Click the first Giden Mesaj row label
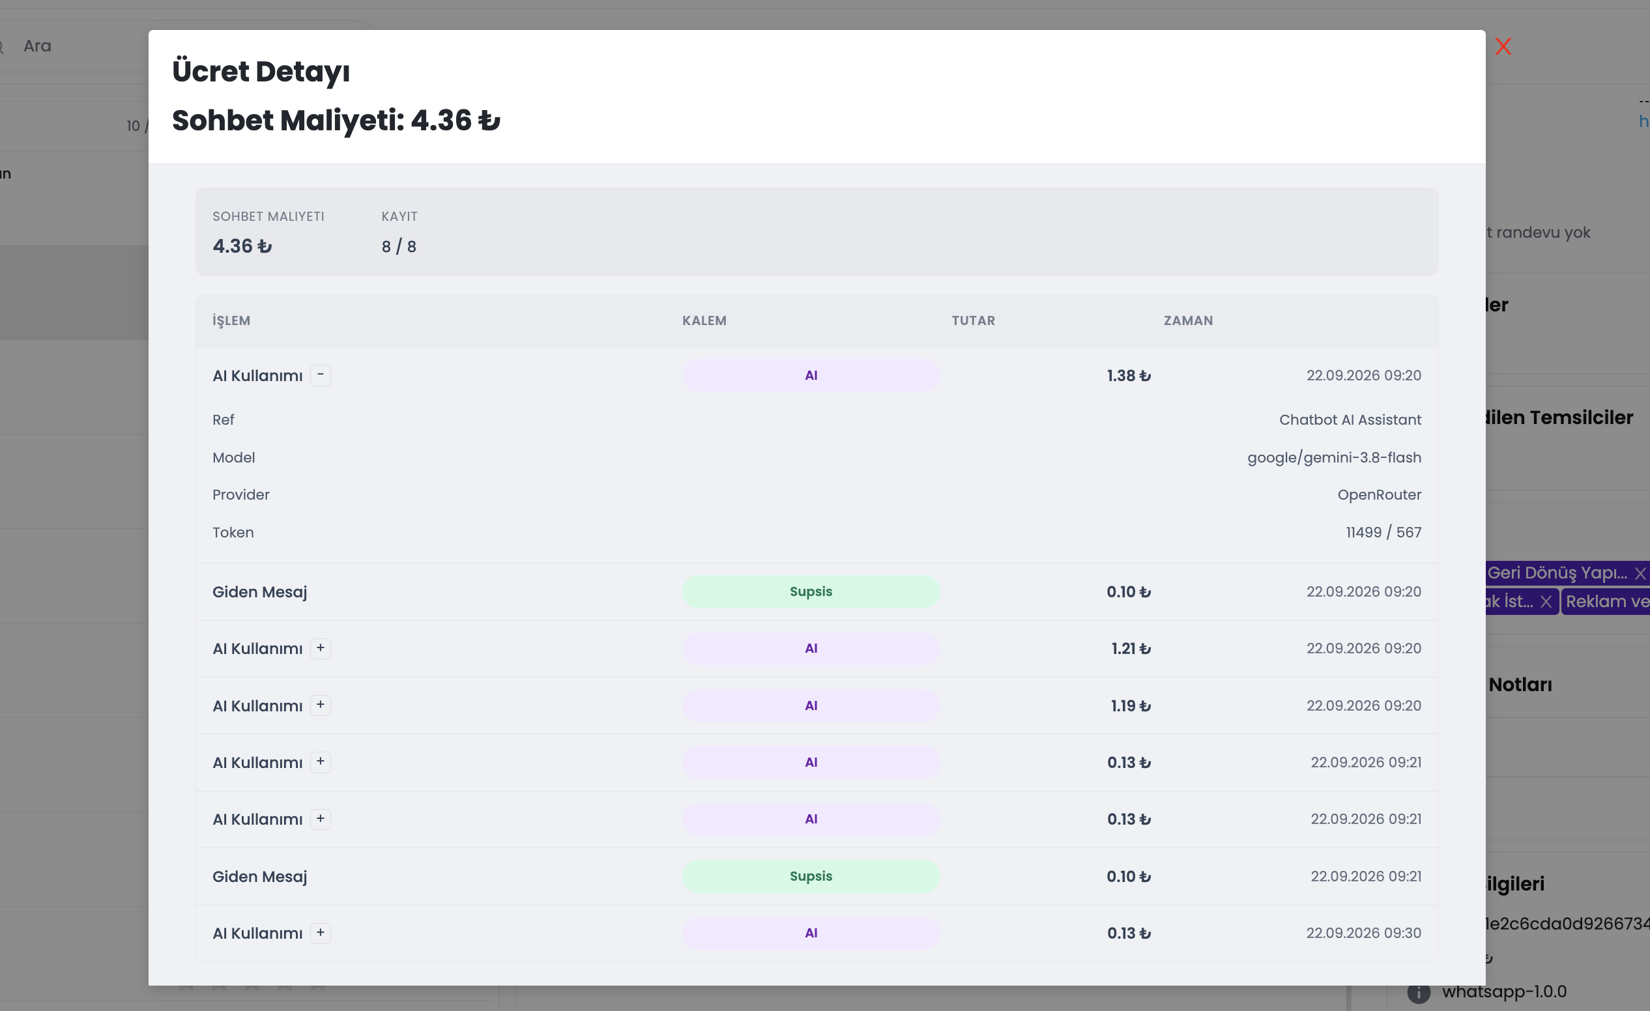The image size is (1650, 1011). click(260, 592)
